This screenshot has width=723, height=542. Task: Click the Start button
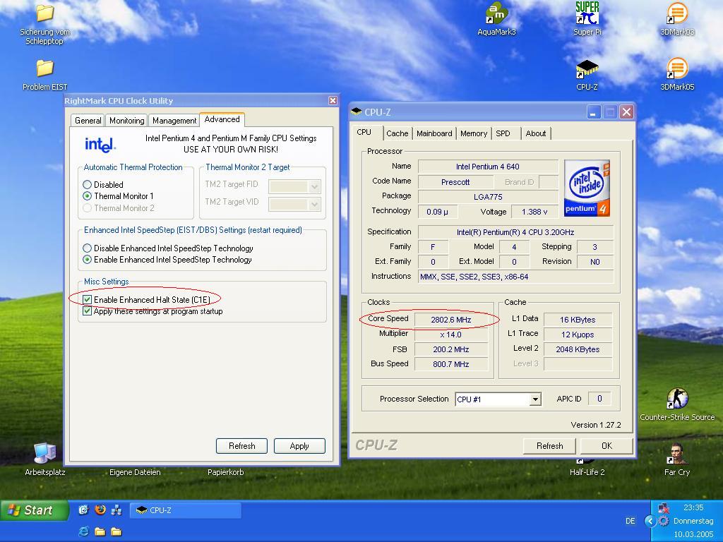(x=35, y=510)
